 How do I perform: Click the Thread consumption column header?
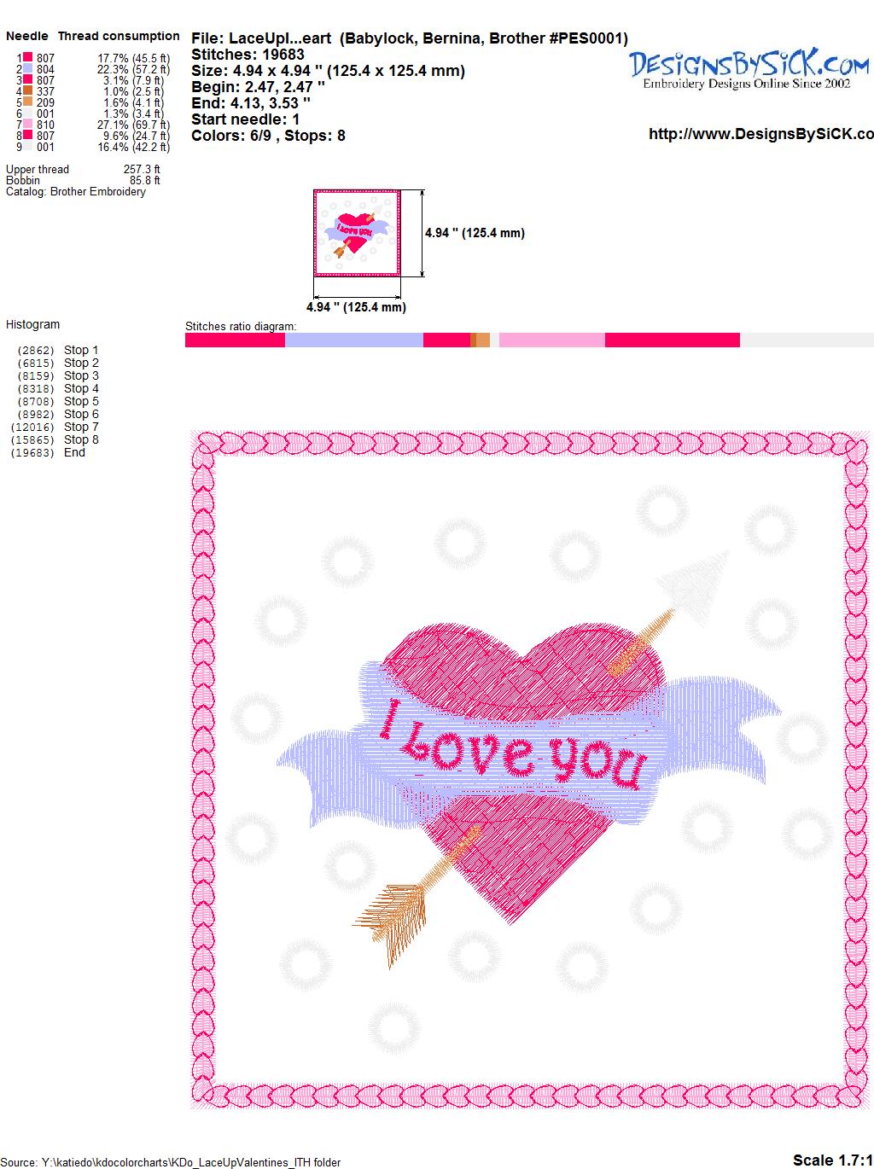tap(119, 36)
